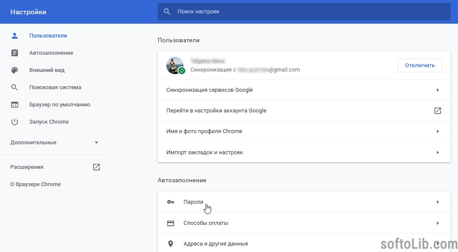Open the Пароли settings row
458x252 pixels.
(304, 202)
